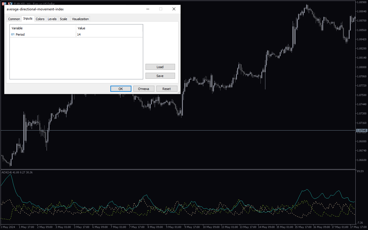Select the Period value 14 cell
The image size is (368, 230).
click(109, 34)
